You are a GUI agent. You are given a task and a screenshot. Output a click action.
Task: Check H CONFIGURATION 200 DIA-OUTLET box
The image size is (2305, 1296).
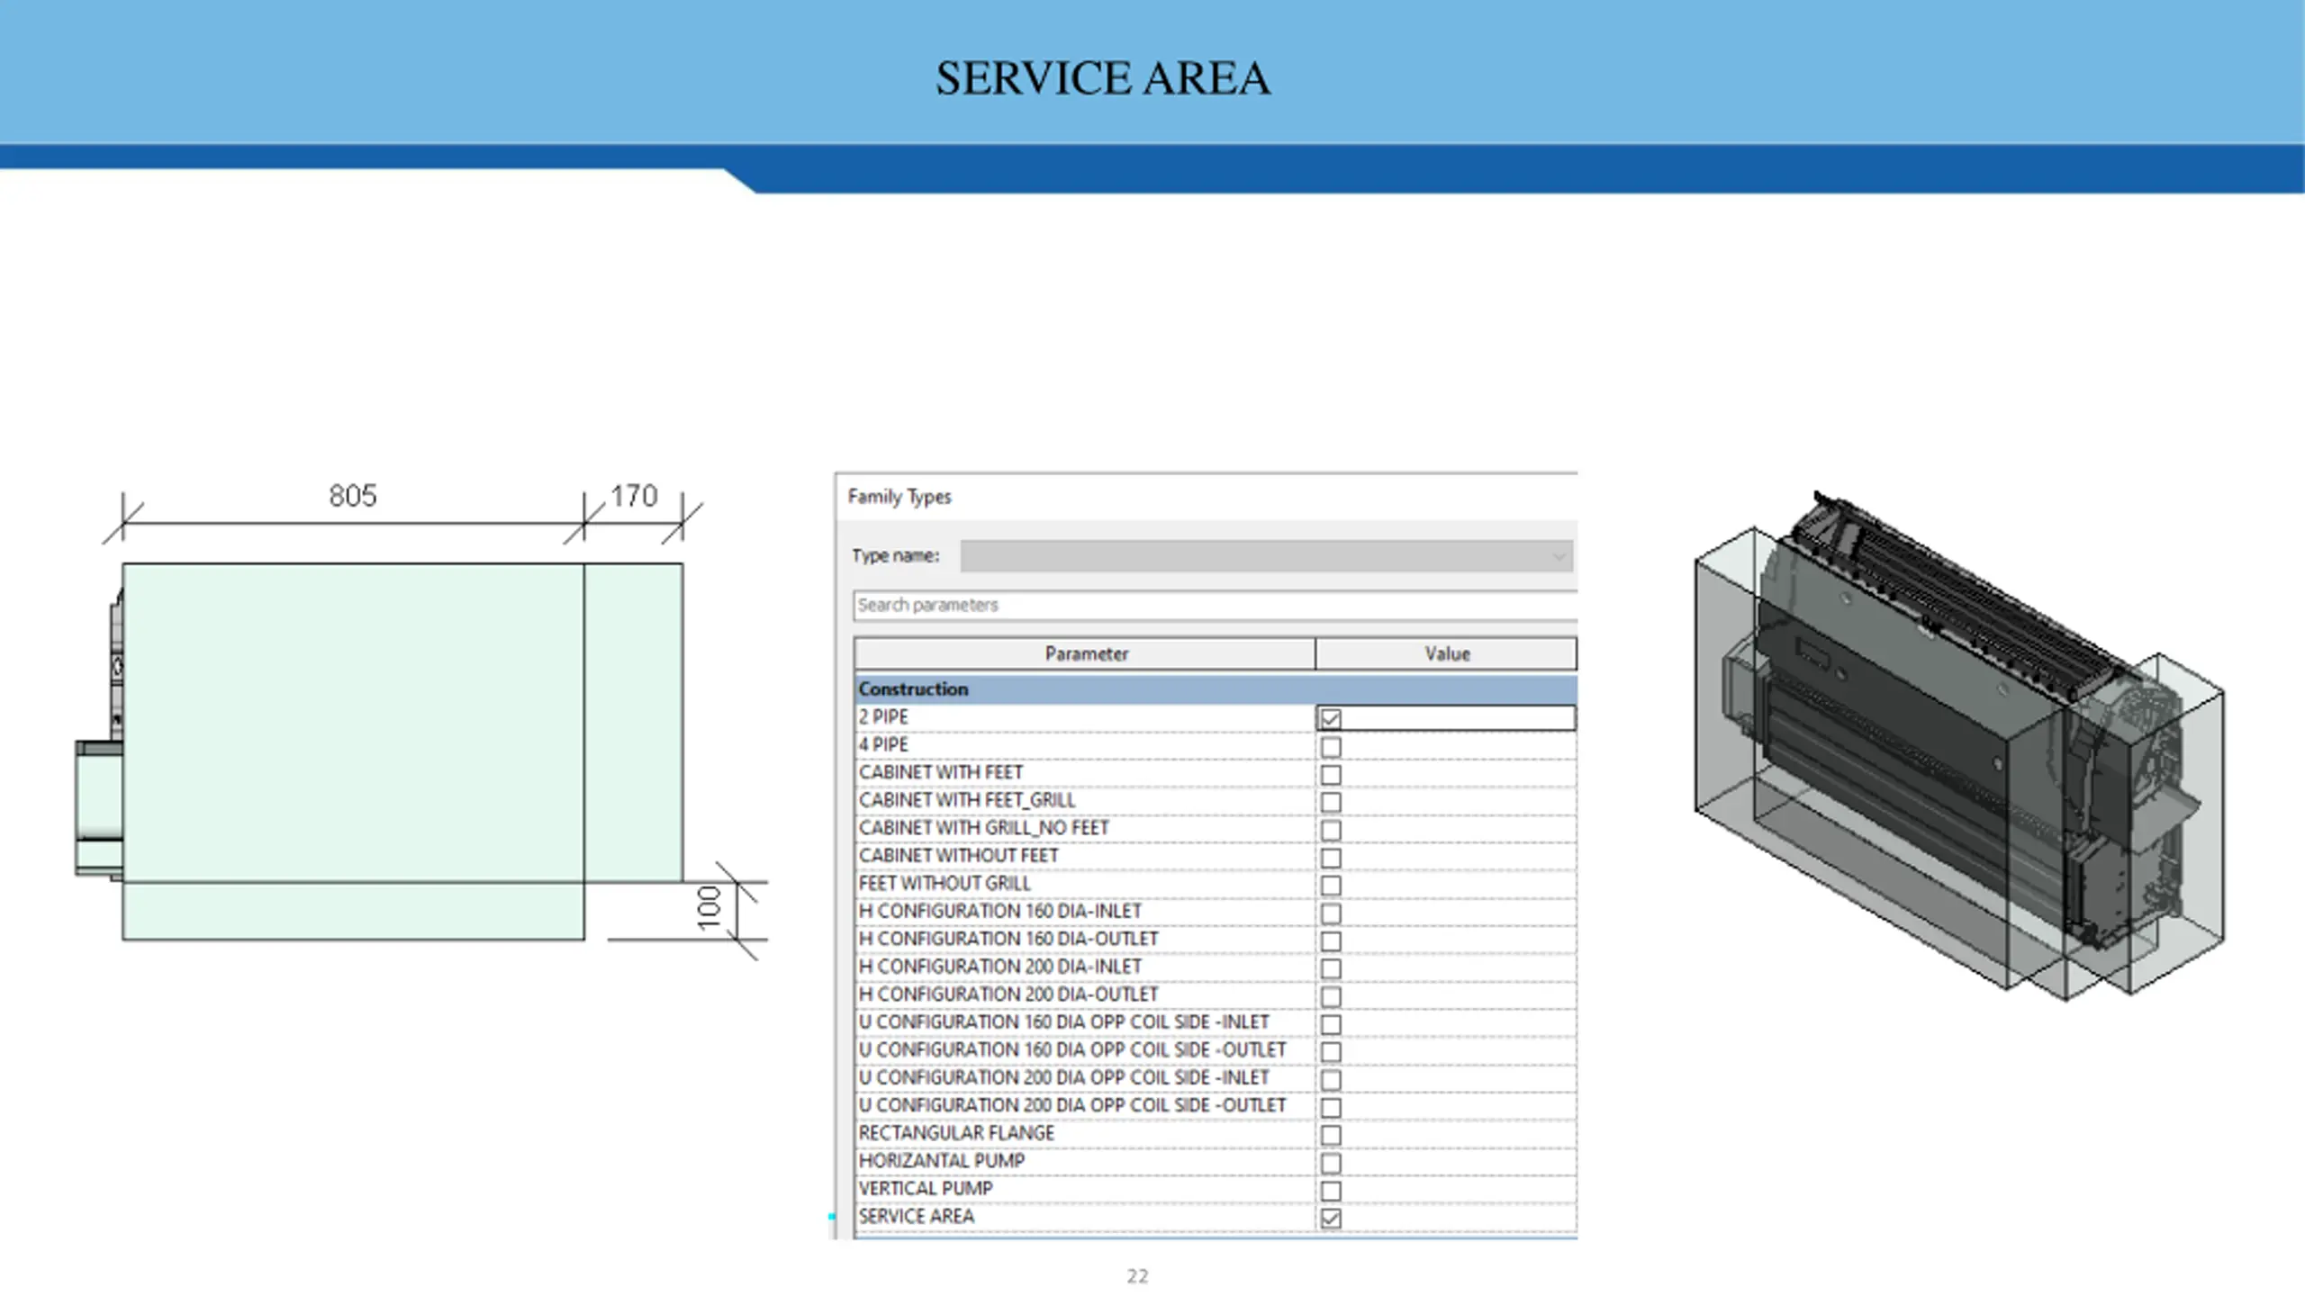(x=1330, y=996)
